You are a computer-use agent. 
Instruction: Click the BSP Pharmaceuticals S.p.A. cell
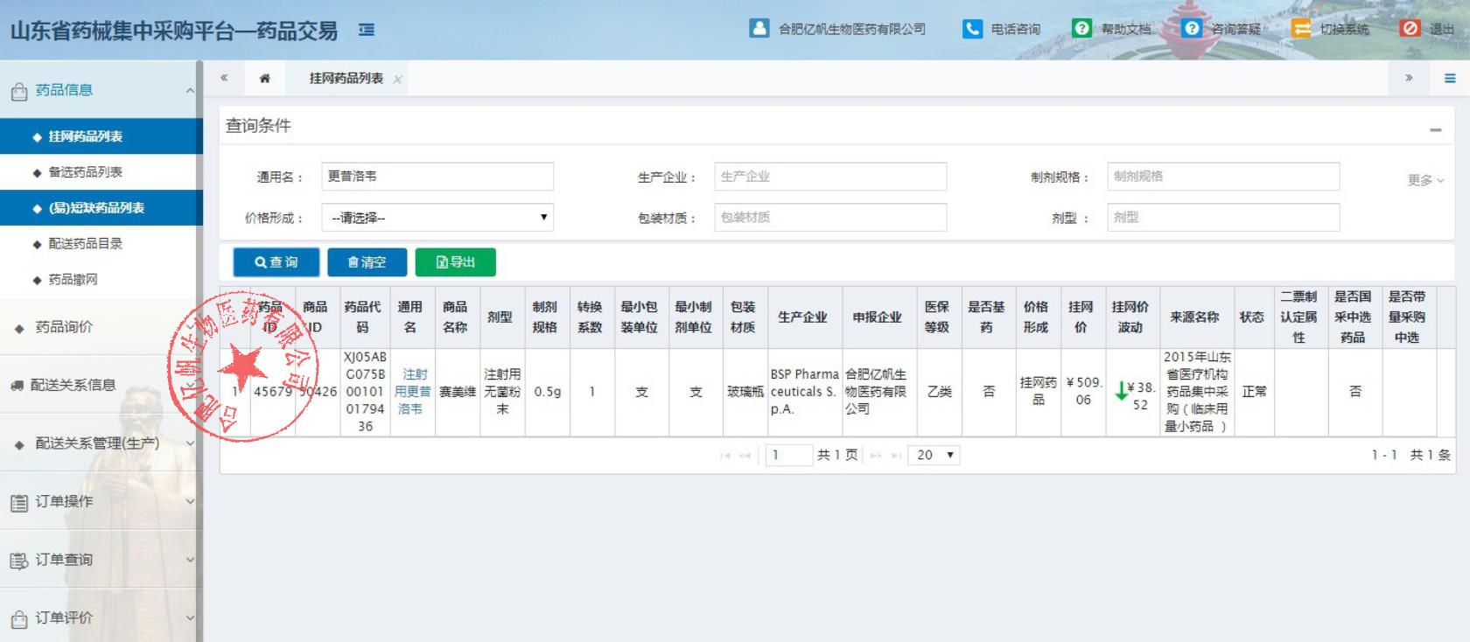tap(803, 391)
